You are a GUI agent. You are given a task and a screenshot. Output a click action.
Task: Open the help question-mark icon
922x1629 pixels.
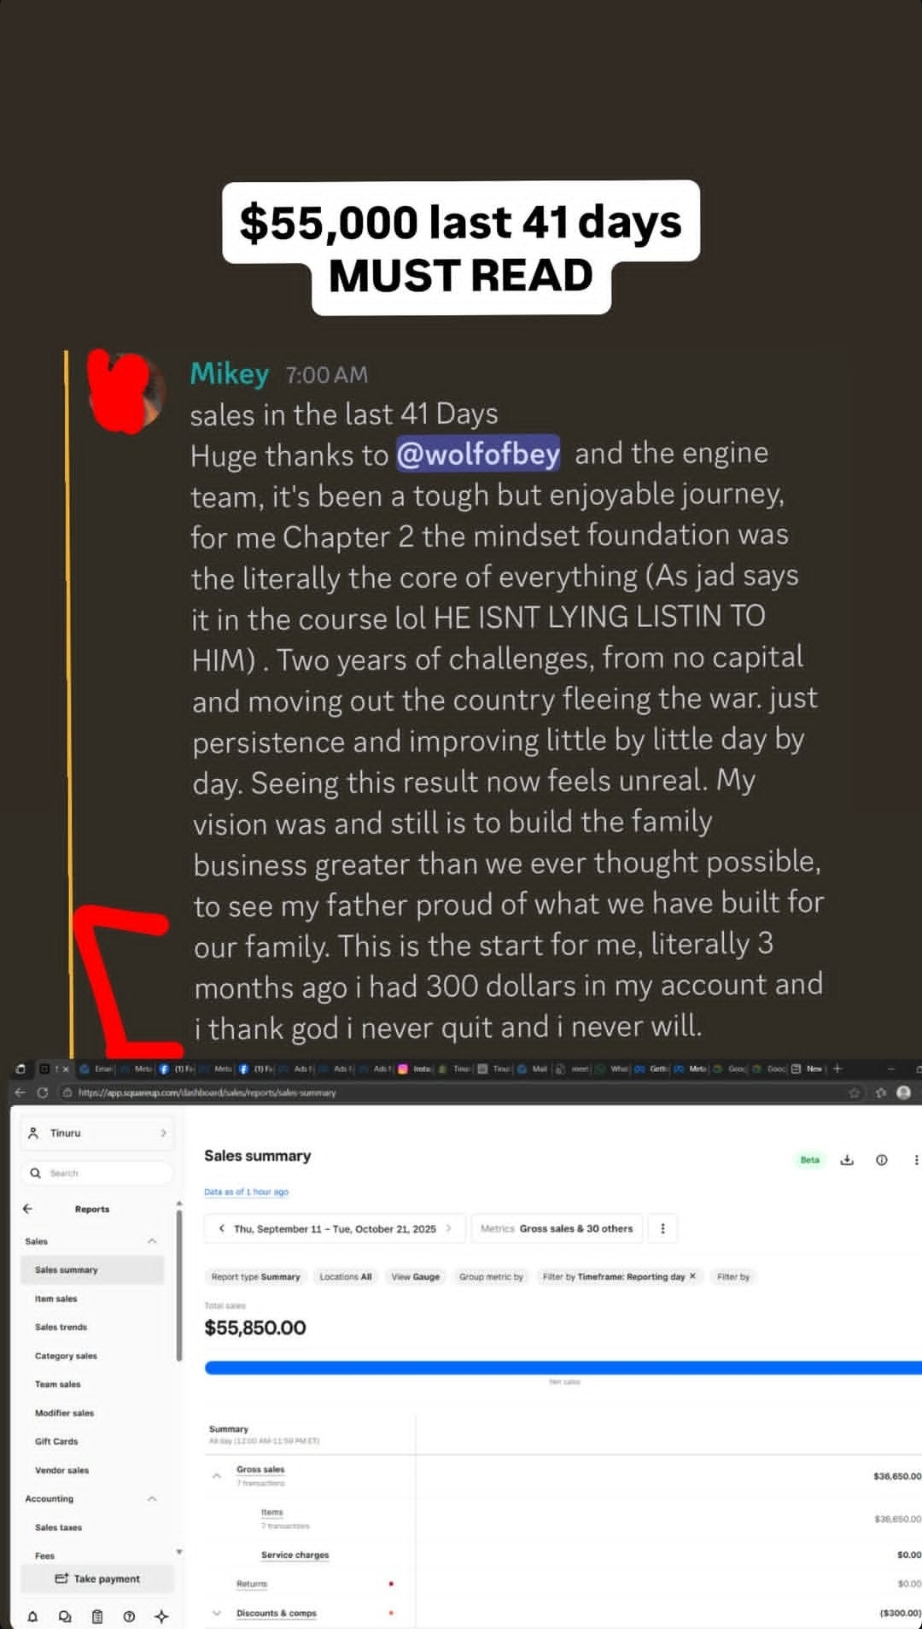pyautogui.click(x=129, y=1616)
